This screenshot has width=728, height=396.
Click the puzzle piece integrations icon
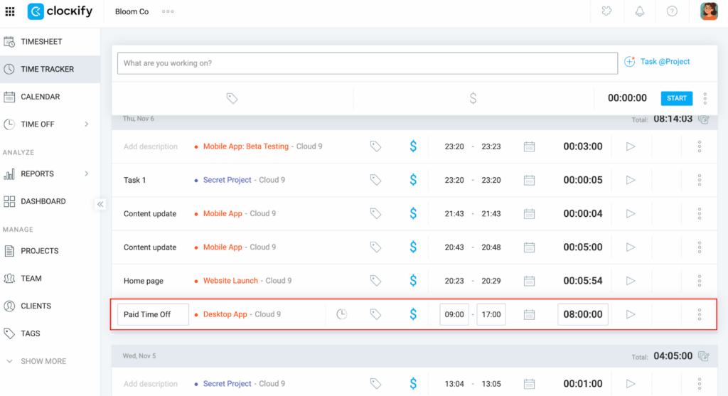coord(606,11)
